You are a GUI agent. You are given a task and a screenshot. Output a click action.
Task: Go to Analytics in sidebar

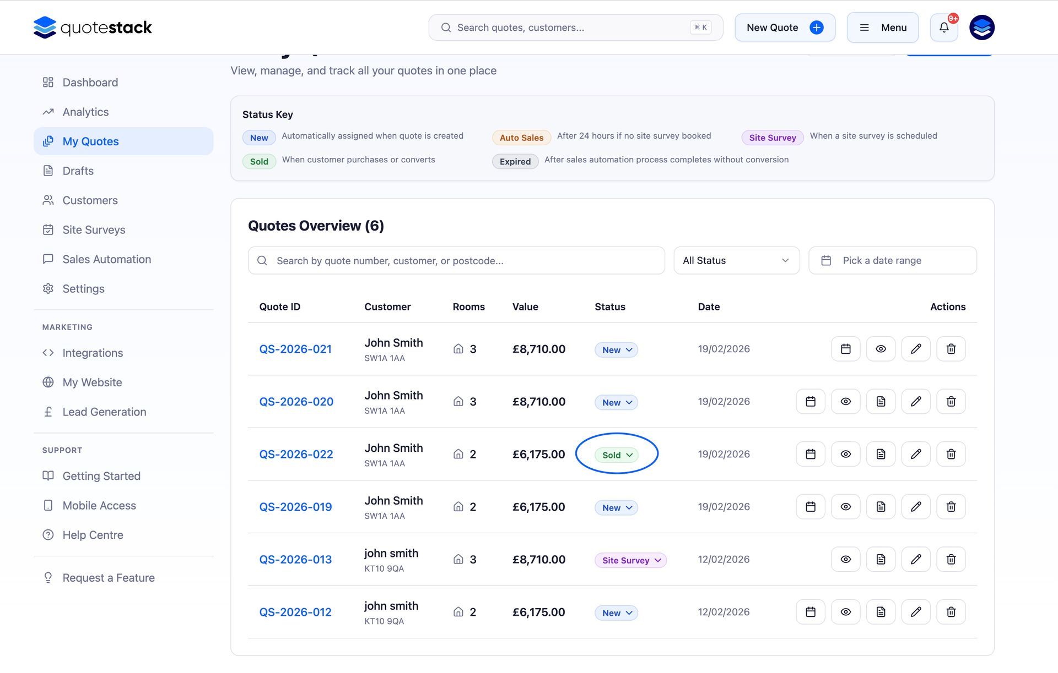point(85,112)
